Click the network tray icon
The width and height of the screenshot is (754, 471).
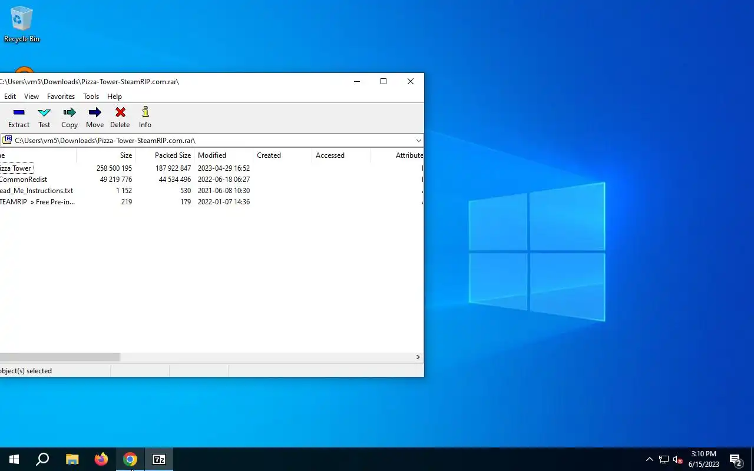point(664,459)
